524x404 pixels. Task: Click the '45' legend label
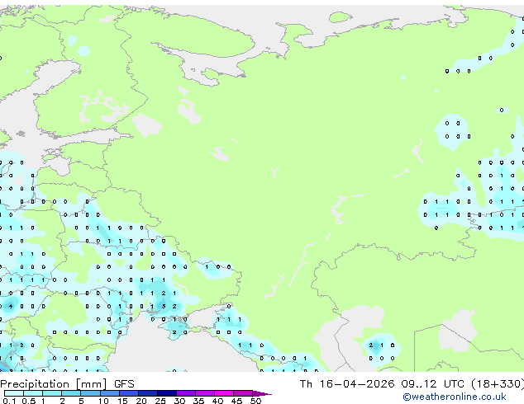click(x=236, y=401)
